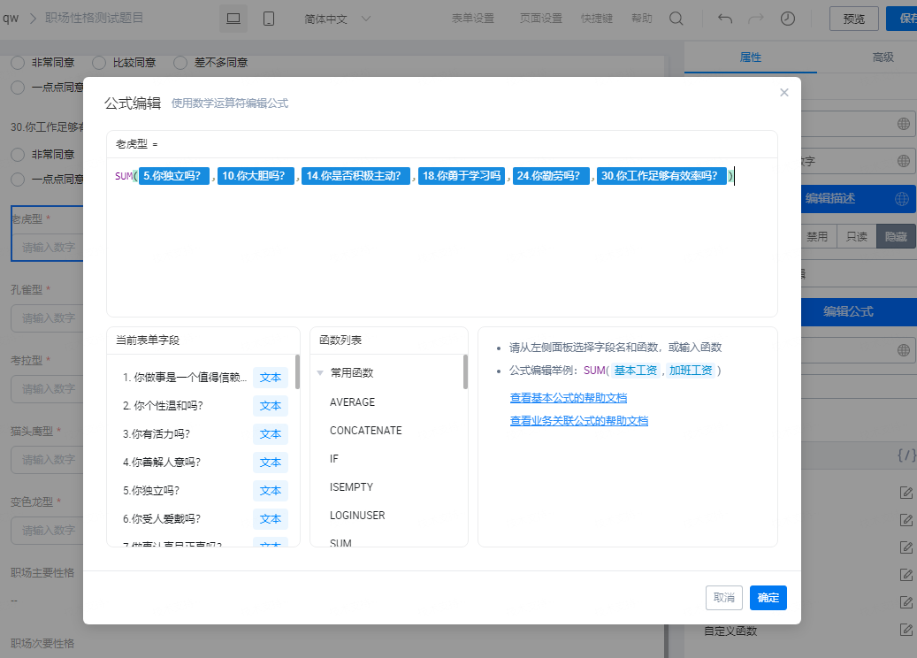
Task: Click the form field list scrollbar
Action: (297, 371)
